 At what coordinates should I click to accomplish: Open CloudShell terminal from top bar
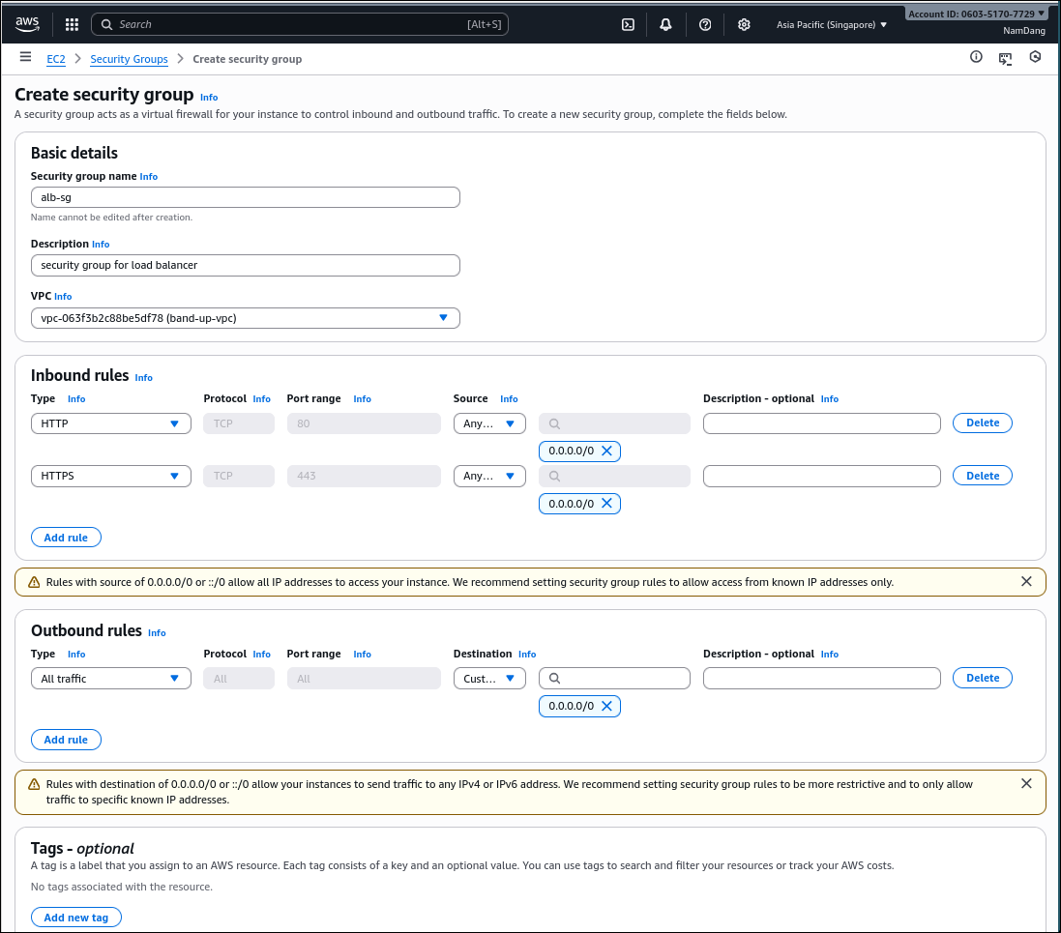[x=628, y=23]
